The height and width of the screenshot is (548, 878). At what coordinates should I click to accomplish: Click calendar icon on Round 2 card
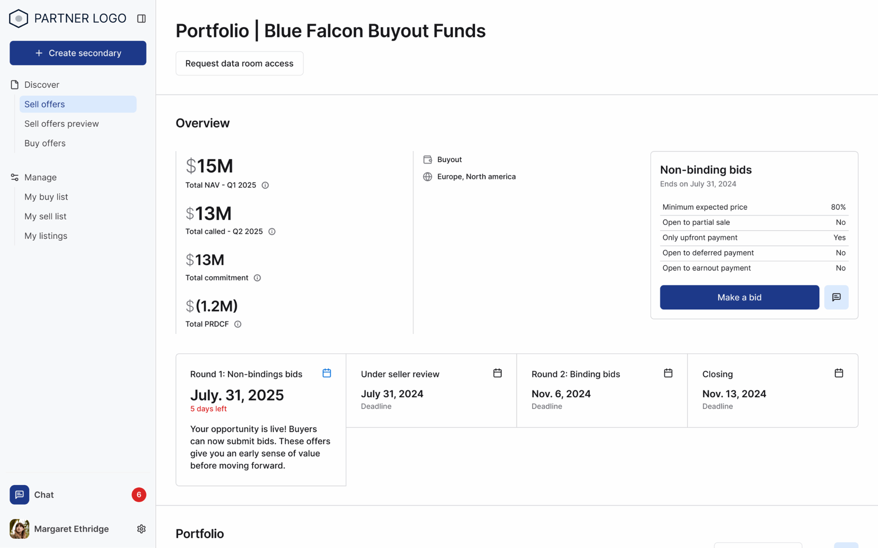tap(668, 373)
